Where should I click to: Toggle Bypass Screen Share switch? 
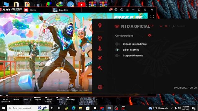tap(118, 44)
